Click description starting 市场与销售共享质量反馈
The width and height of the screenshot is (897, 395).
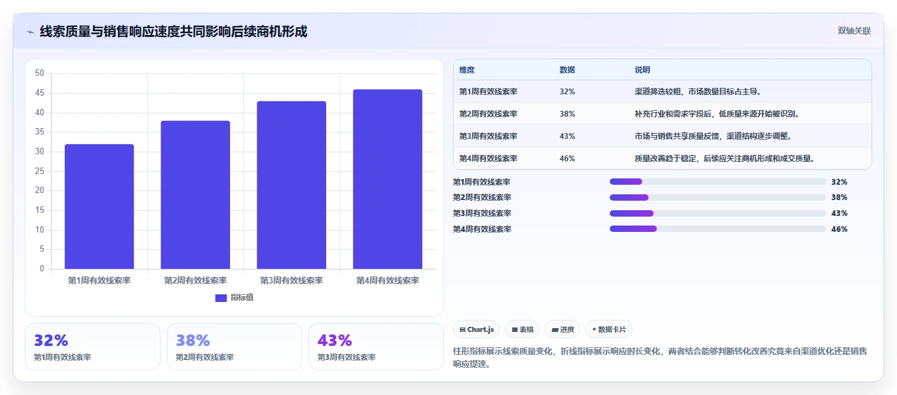713,136
